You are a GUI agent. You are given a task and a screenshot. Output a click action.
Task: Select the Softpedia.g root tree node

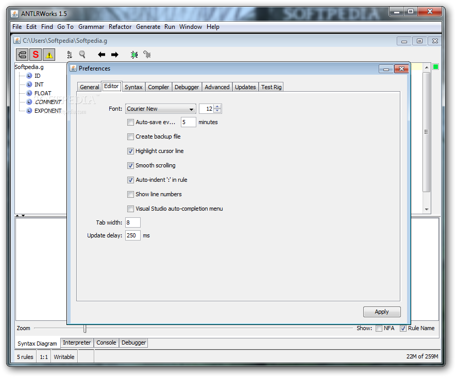point(29,67)
